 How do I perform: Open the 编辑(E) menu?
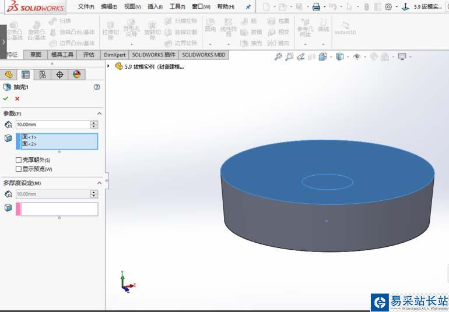[109, 6]
